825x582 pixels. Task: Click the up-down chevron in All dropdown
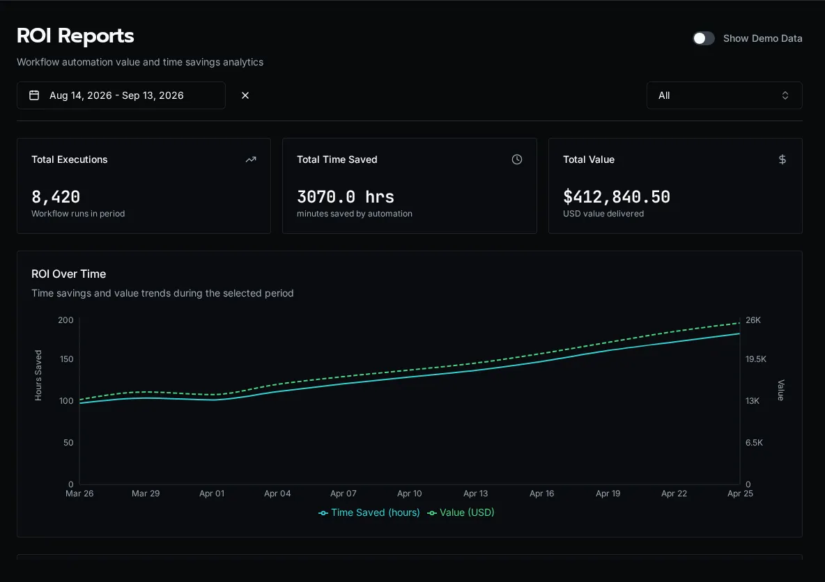(785, 95)
